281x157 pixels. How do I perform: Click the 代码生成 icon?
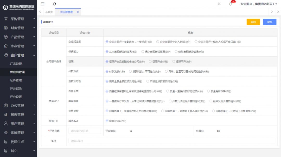[6, 142]
